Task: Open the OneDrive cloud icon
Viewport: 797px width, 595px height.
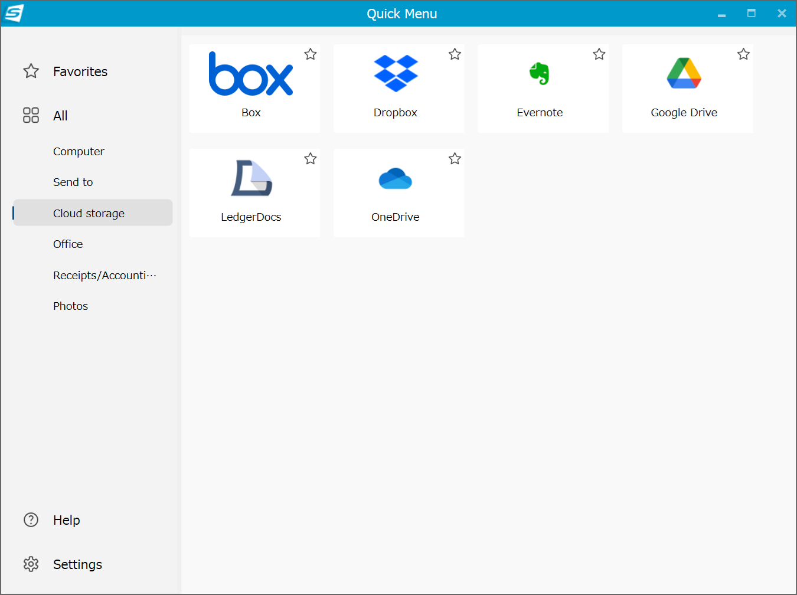Action: (x=395, y=178)
